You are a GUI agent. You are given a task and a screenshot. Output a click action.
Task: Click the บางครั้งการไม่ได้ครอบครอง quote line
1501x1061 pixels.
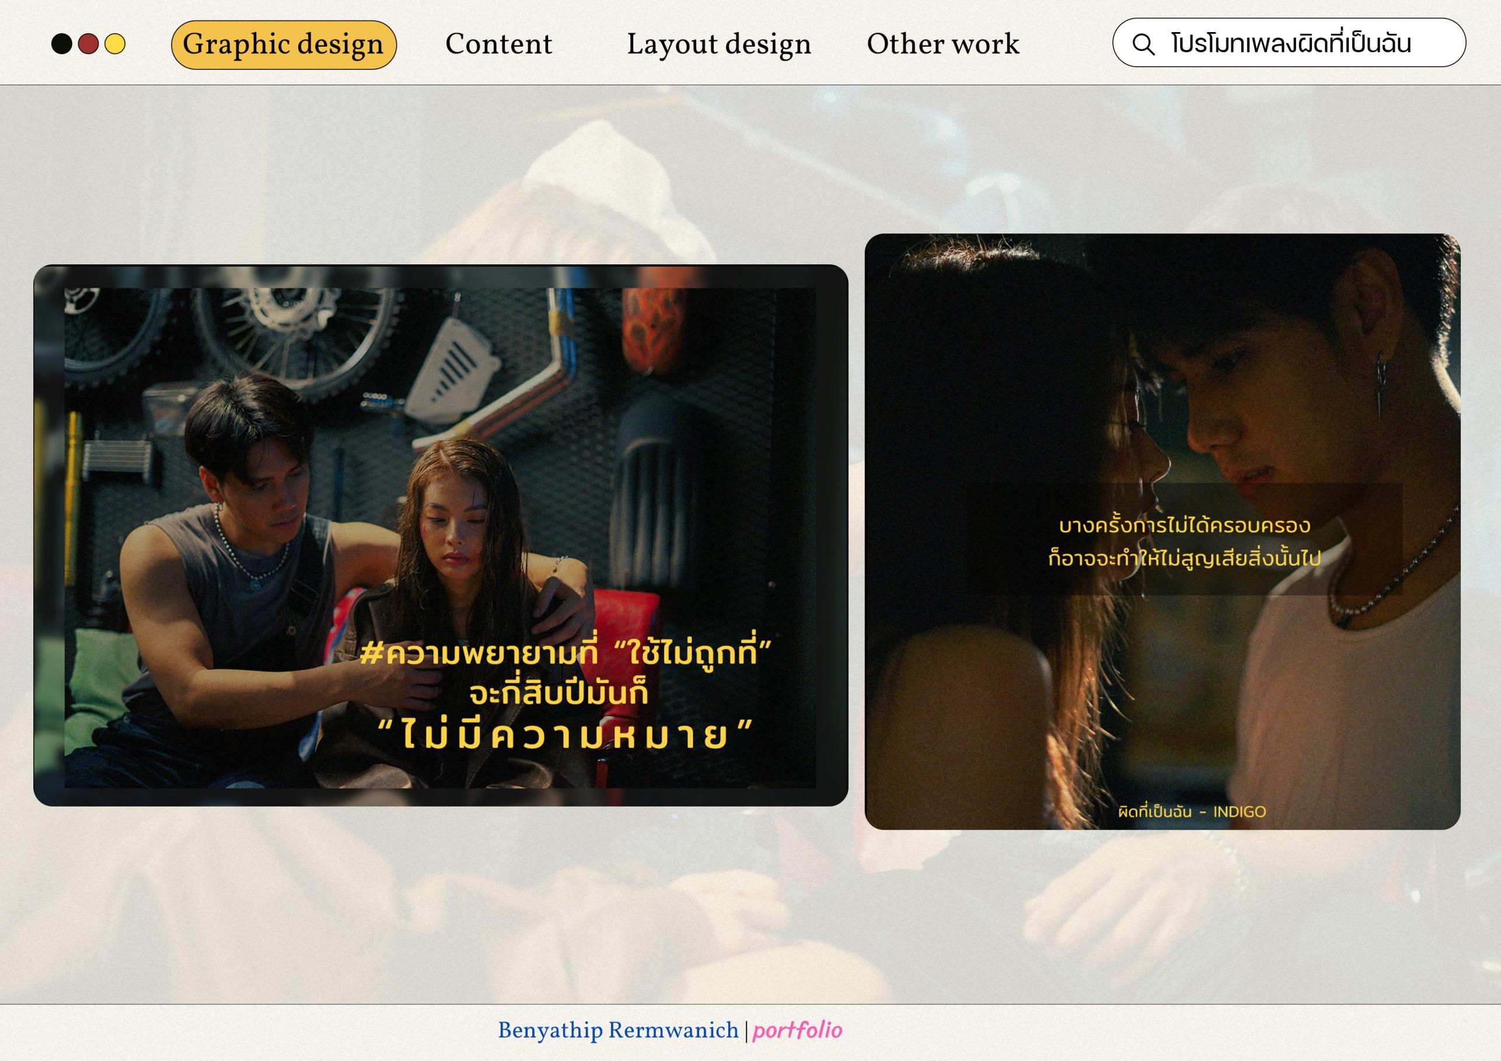tap(1184, 526)
